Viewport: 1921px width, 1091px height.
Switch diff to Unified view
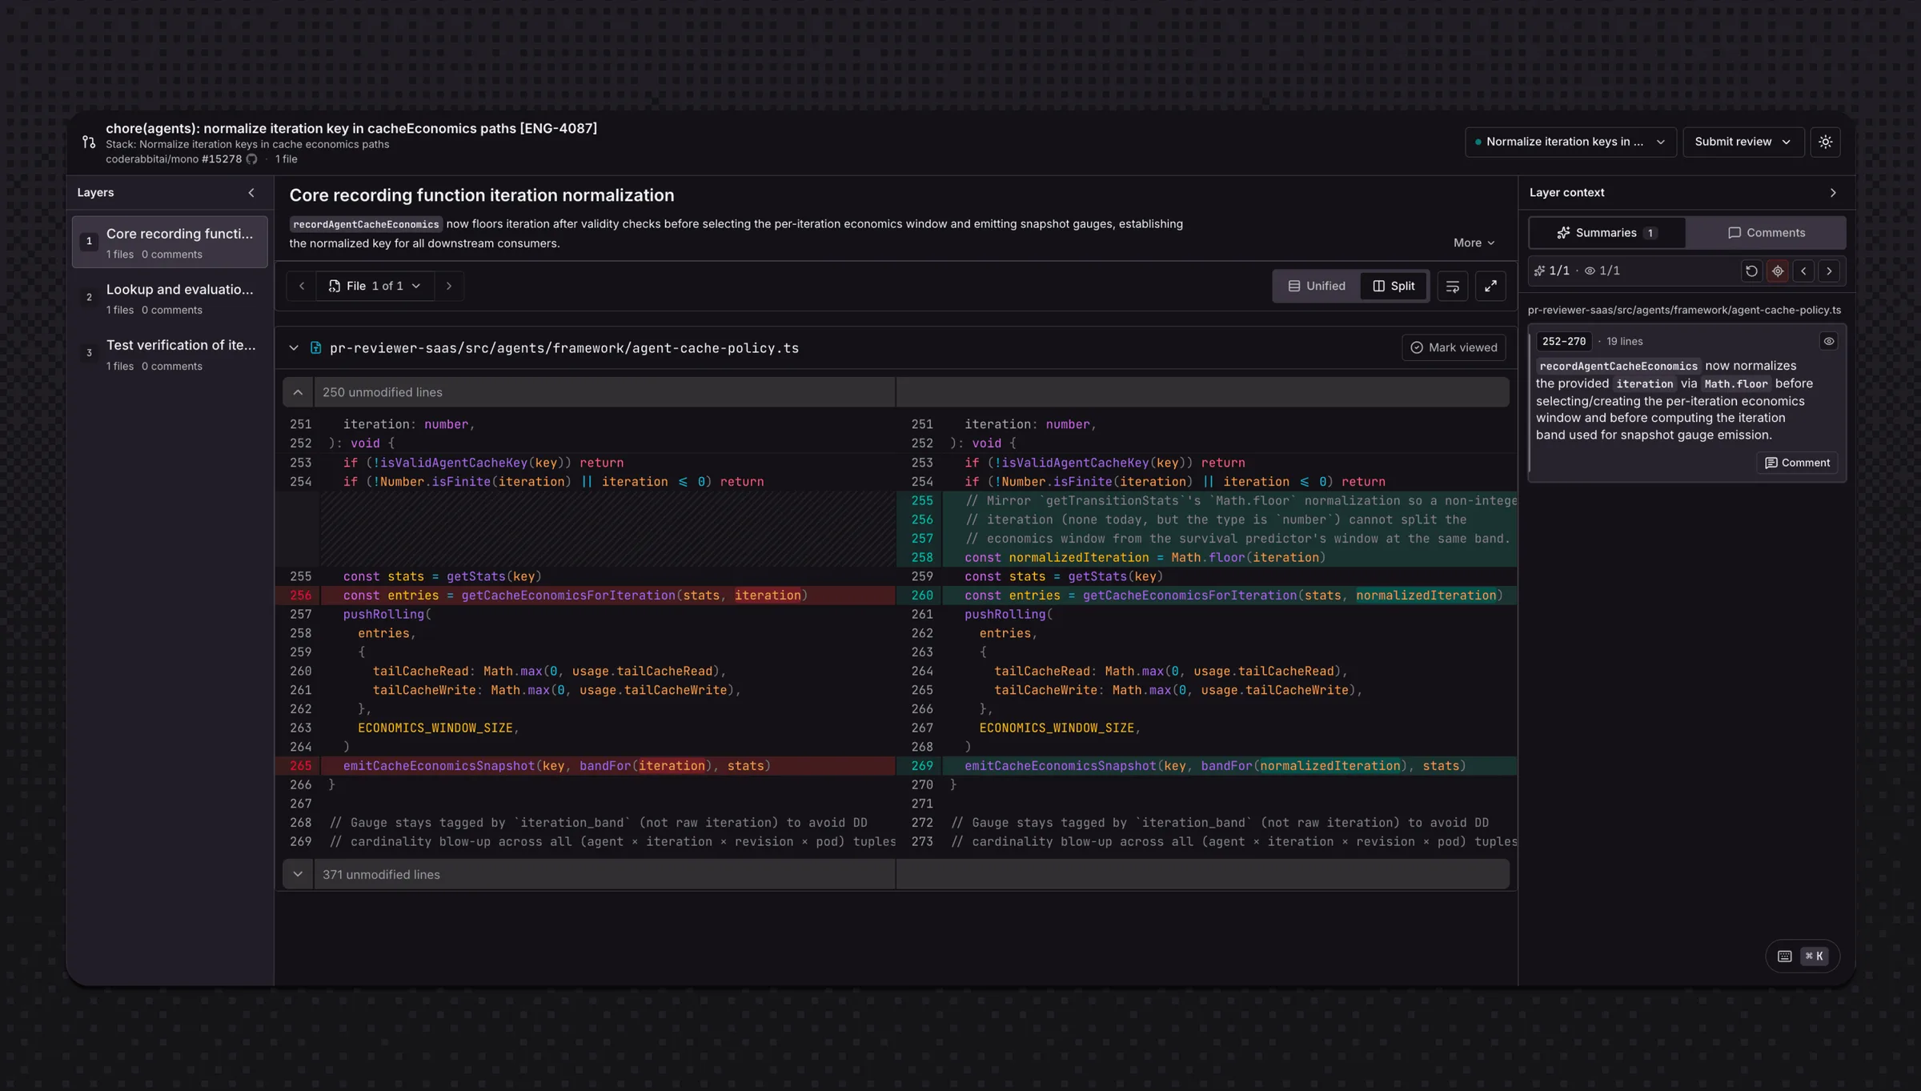click(x=1317, y=286)
